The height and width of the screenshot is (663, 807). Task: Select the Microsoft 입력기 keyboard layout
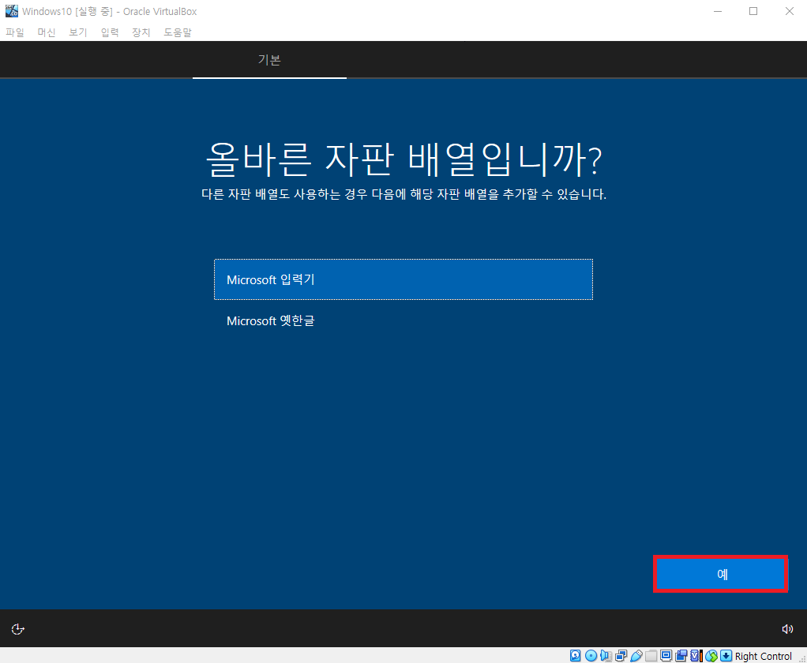click(403, 279)
